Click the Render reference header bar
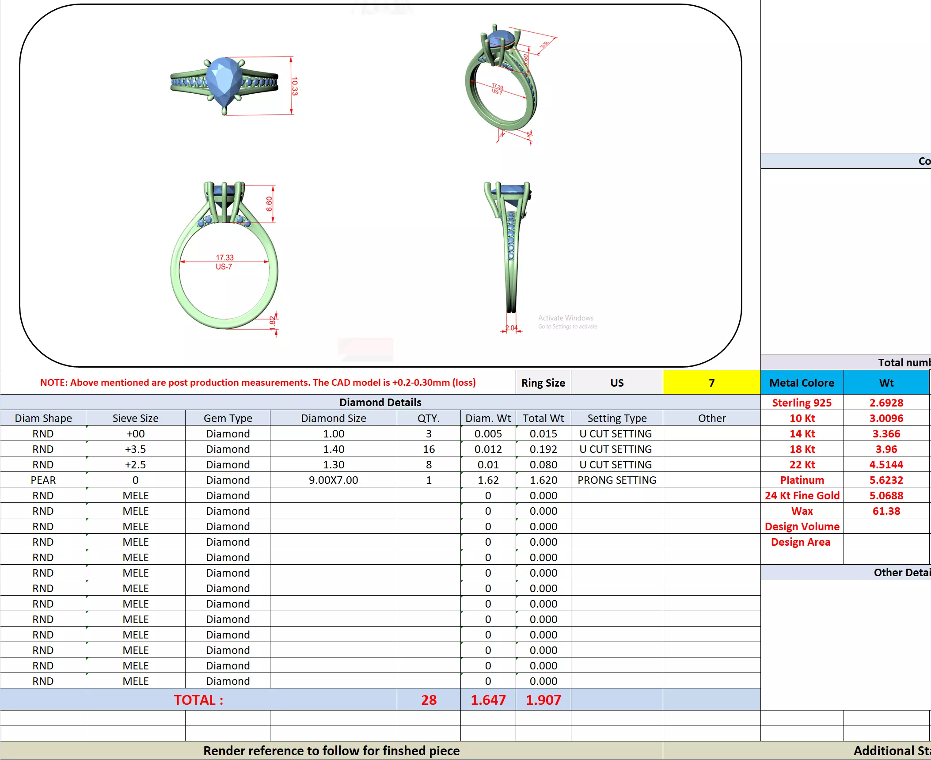The width and height of the screenshot is (931, 760). tap(331, 751)
